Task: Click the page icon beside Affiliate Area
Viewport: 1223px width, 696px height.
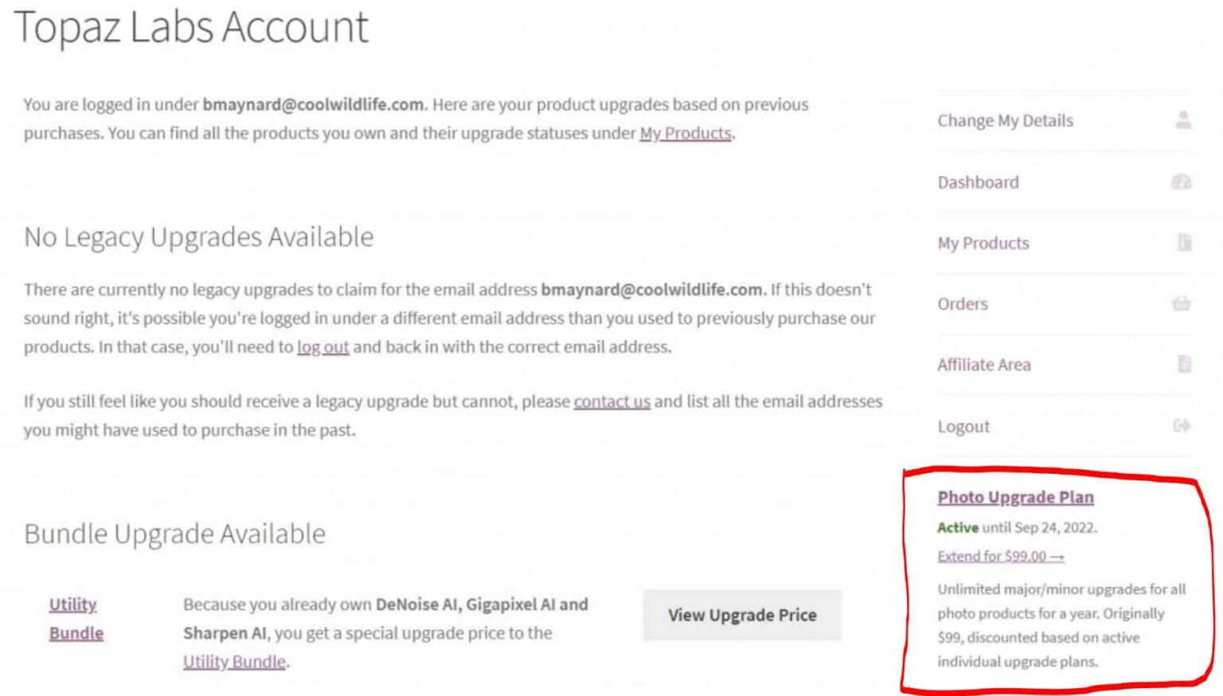Action: pyautogui.click(x=1184, y=365)
